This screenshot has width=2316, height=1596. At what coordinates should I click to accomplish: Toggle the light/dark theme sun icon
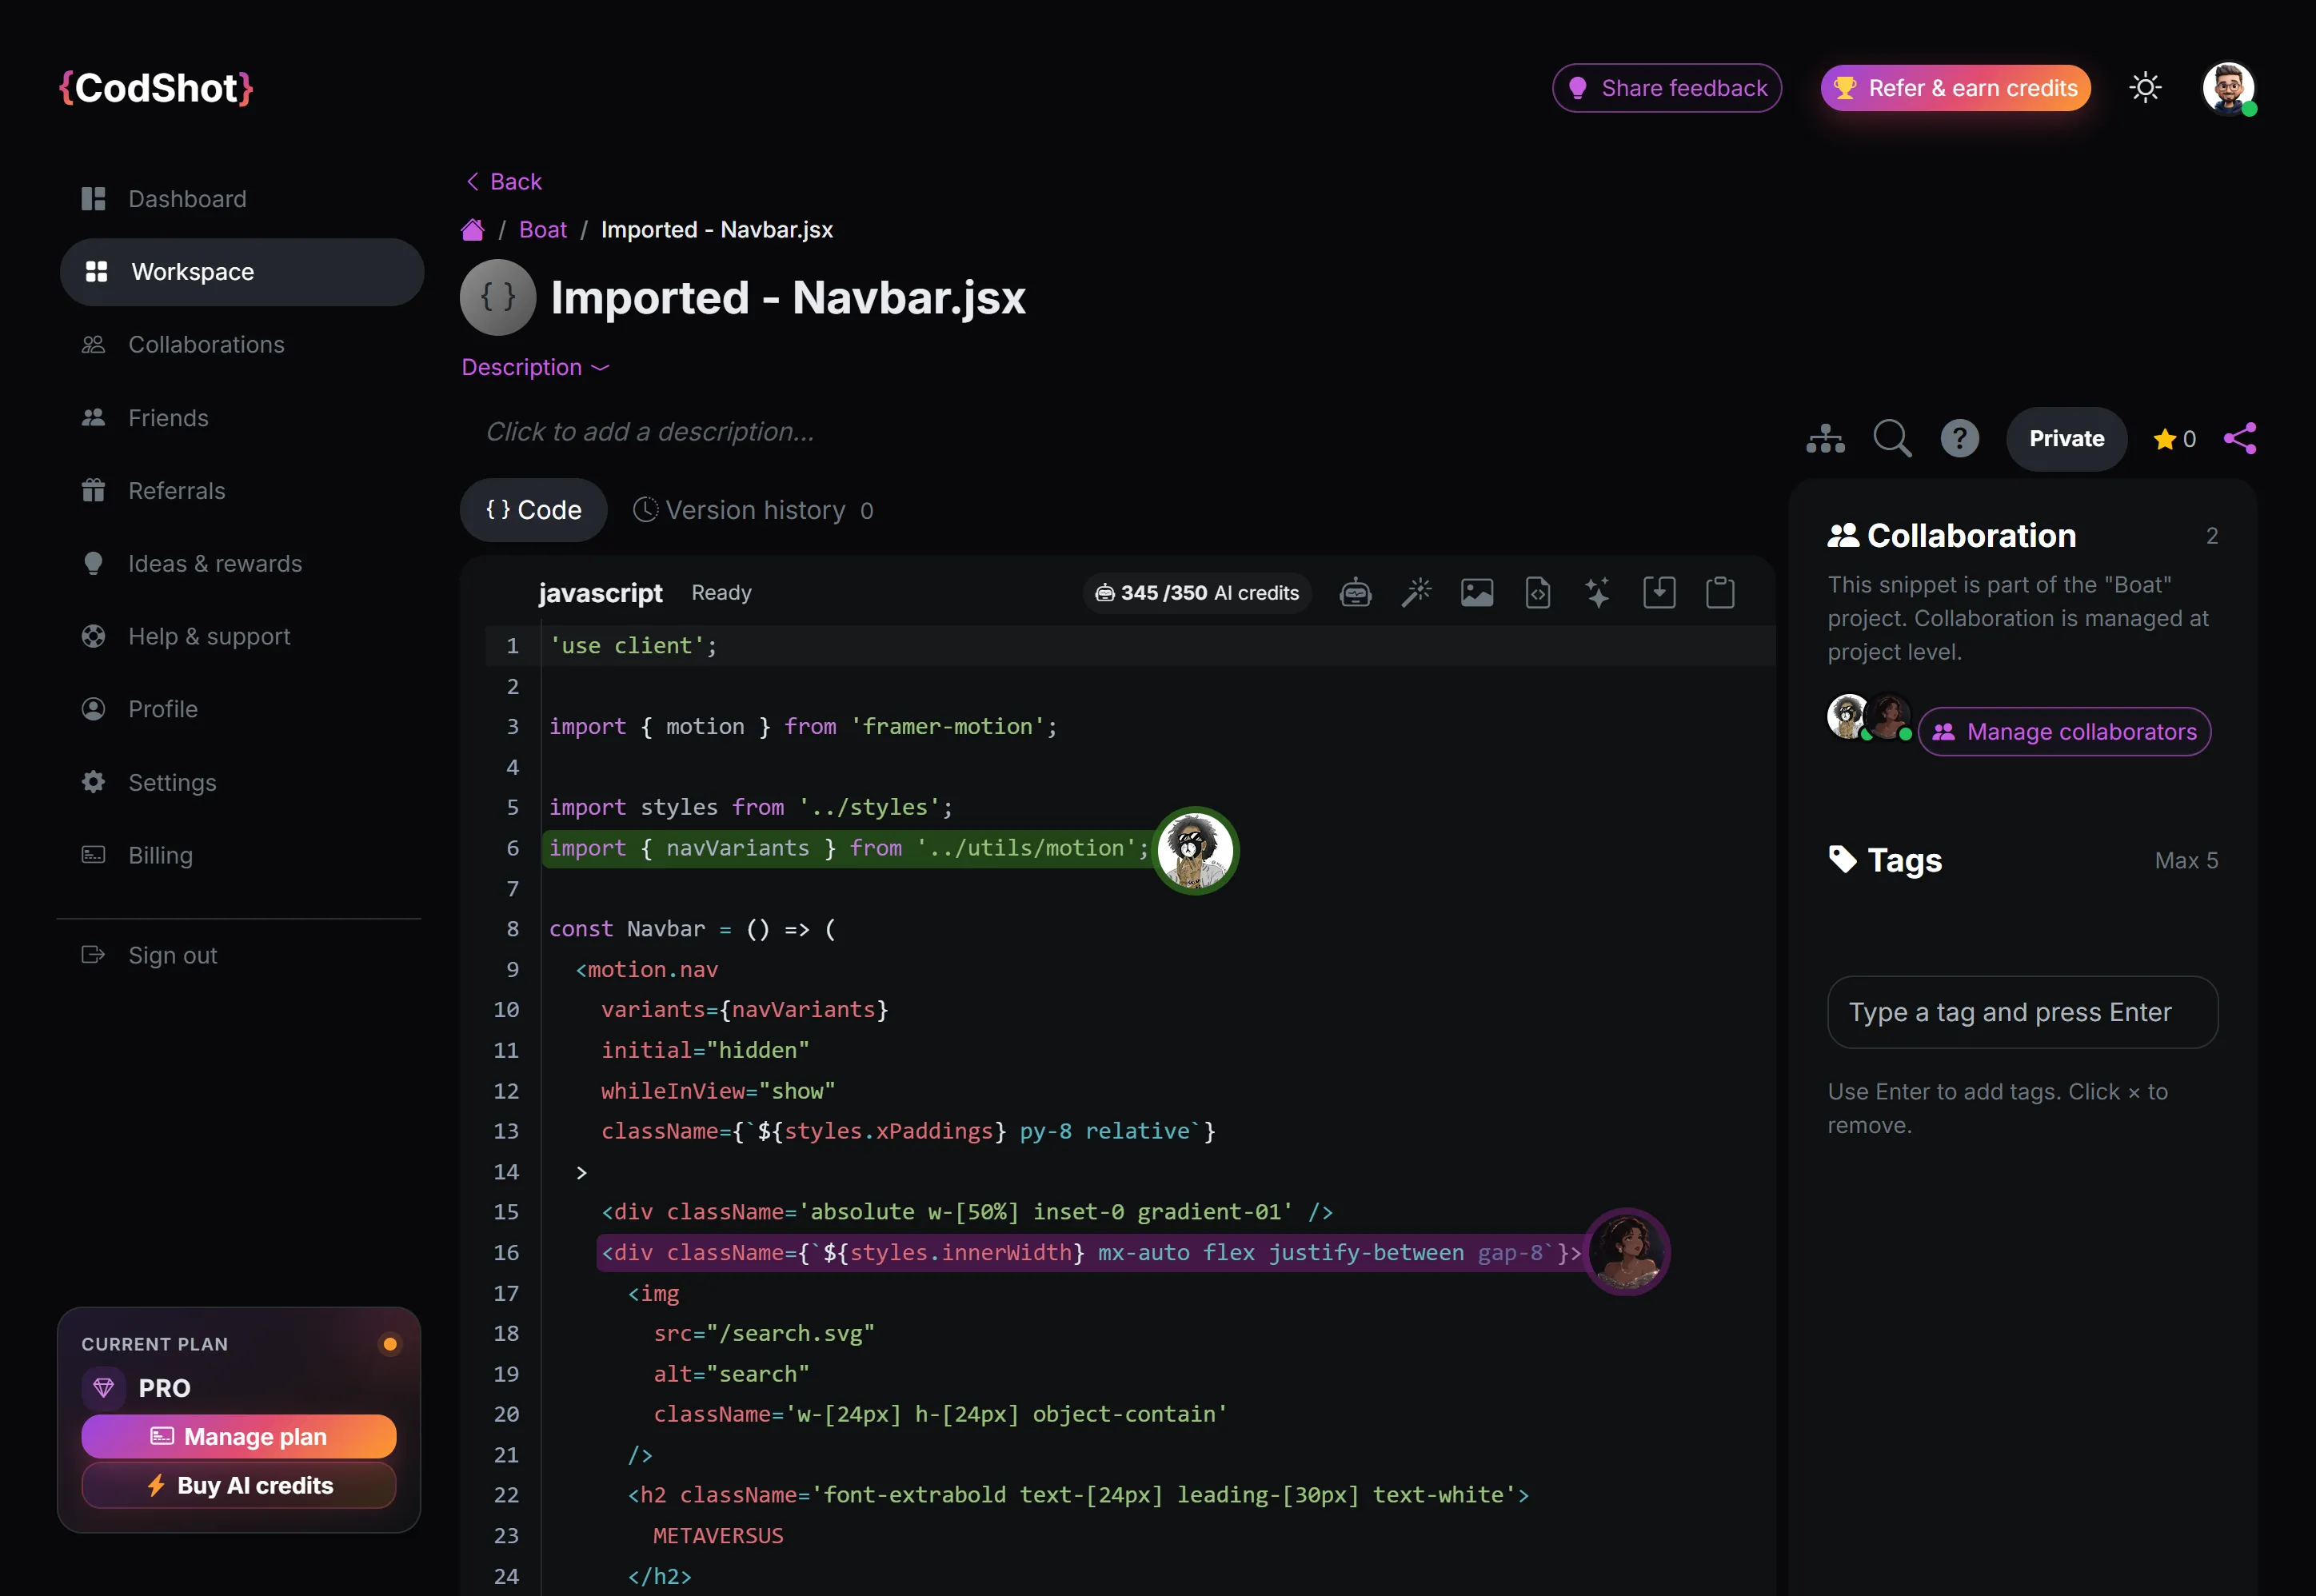[x=2145, y=89]
